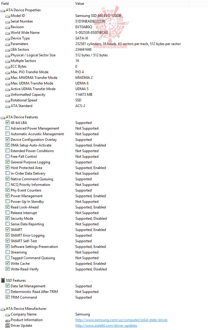Select the Write-Read-Verify row label

pos(25,269)
